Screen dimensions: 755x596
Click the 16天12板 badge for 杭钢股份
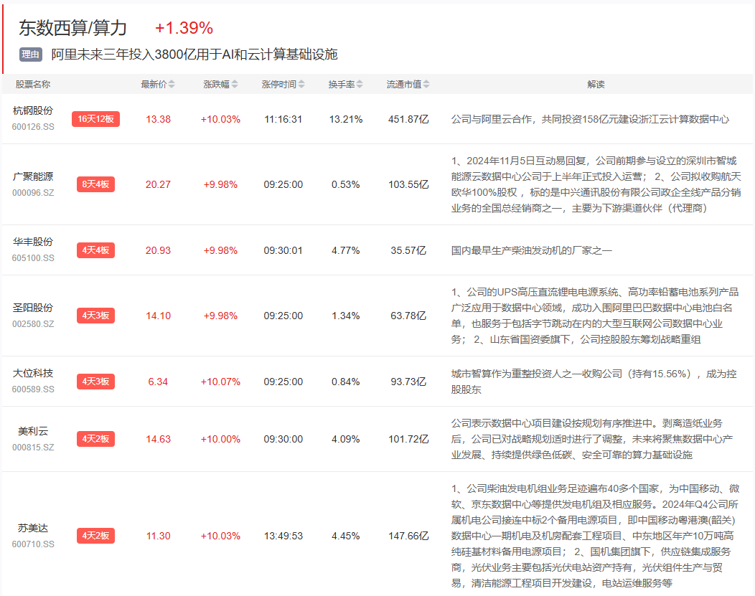pyautogui.click(x=95, y=119)
